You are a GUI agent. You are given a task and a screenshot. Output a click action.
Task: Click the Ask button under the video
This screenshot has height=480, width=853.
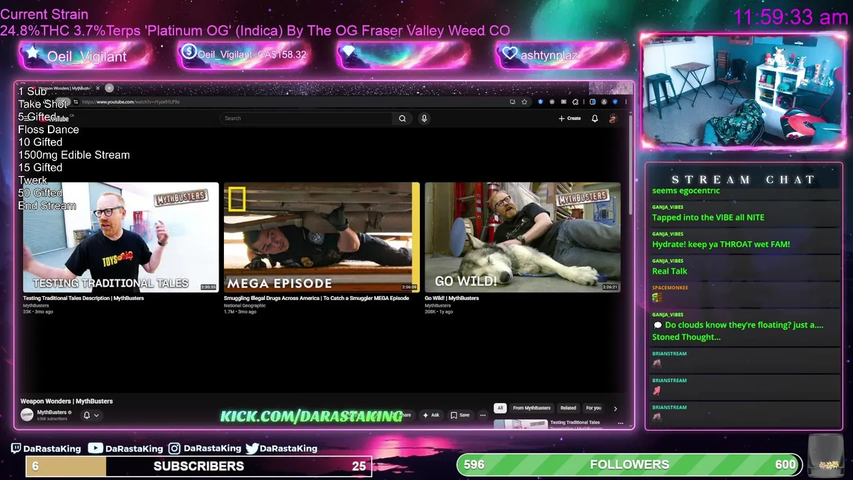pyautogui.click(x=431, y=415)
